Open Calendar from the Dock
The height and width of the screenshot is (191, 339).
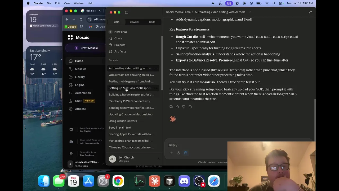pos(74,181)
